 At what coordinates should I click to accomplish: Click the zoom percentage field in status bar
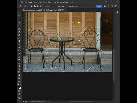coord(25,102)
